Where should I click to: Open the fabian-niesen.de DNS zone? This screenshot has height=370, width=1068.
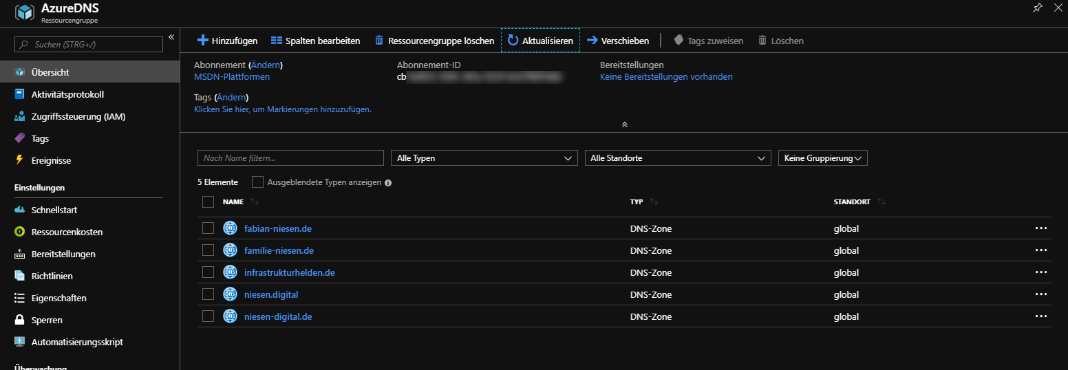point(278,228)
